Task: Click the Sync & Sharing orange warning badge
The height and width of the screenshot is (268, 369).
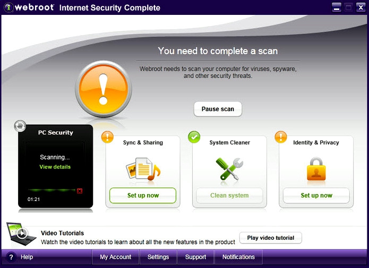Action: [107, 137]
